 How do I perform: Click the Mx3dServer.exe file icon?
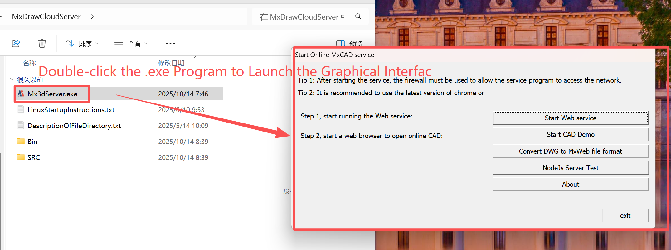click(x=21, y=94)
